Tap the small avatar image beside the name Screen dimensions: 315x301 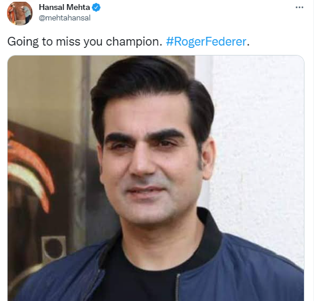coord(20,13)
